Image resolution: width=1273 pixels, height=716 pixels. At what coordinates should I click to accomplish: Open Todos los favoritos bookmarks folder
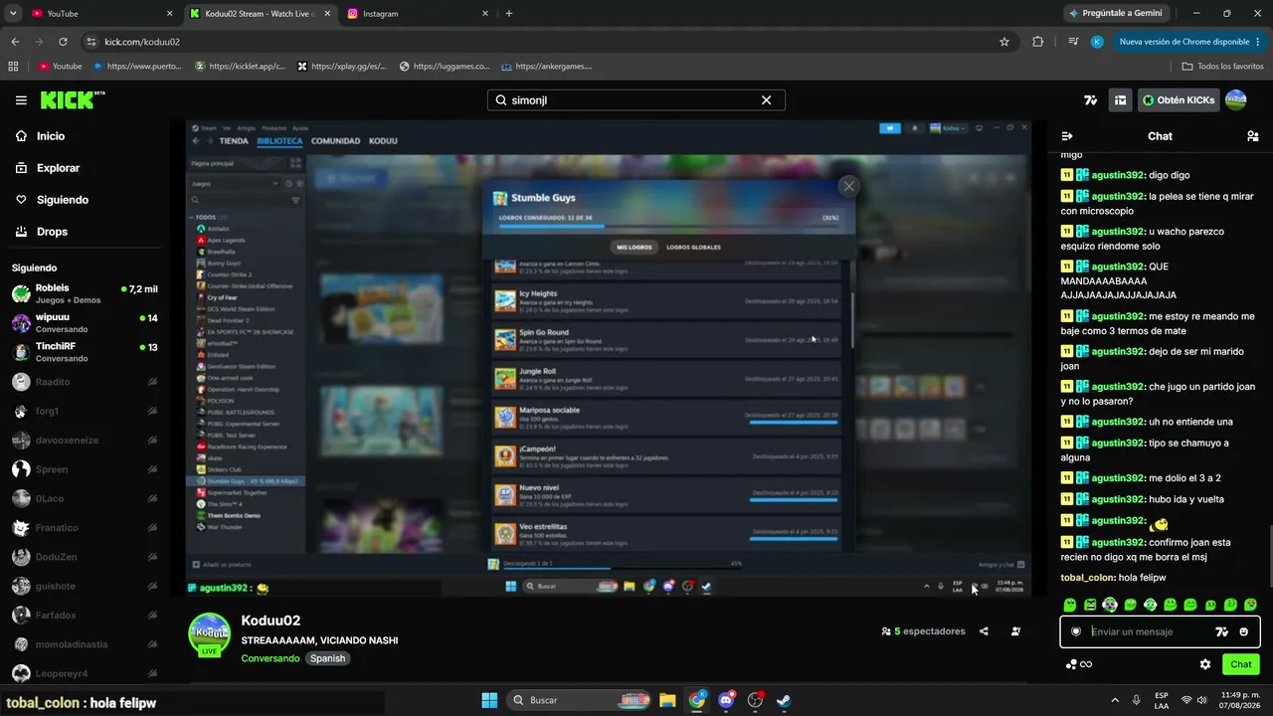pyautogui.click(x=1222, y=67)
